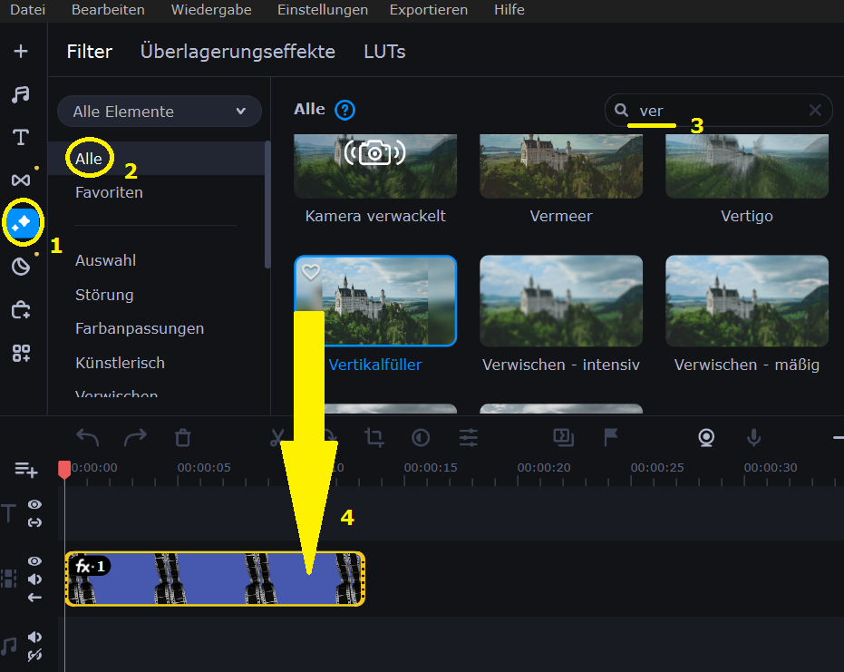Open the Hilfe menu
This screenshot has width=844, height=672.
pos(509,10)
